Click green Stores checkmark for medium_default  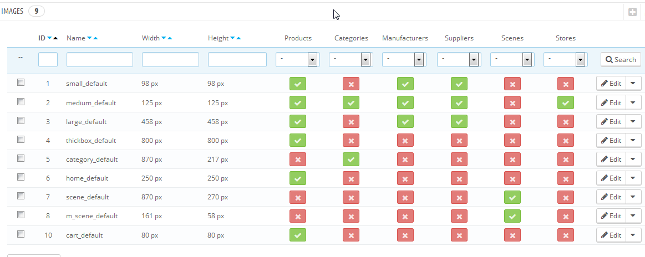click(x=565, y=102)
